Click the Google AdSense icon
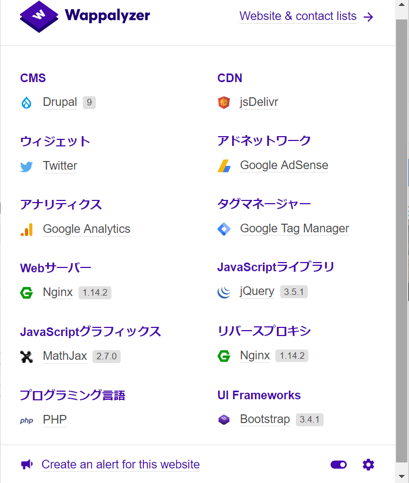 click(x=224, y=166)
